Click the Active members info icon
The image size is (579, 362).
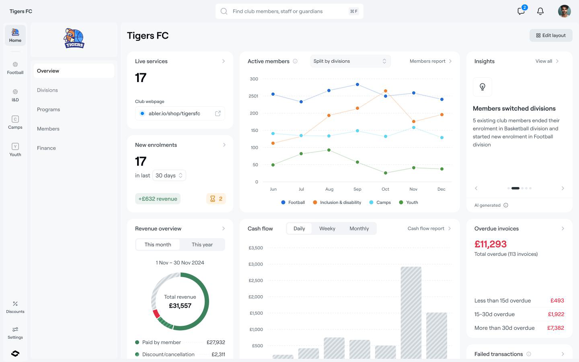295,61
